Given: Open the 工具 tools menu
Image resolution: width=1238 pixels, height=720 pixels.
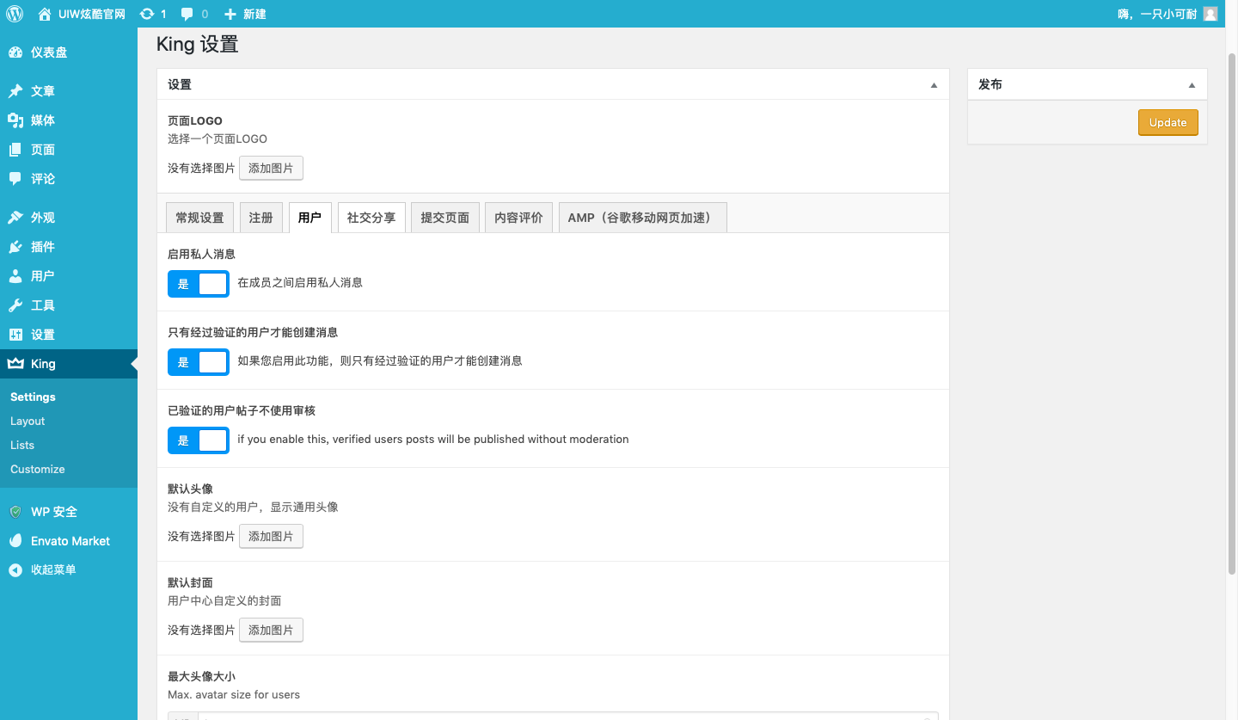Looking at the screenshot, I should tap(42, 305).
